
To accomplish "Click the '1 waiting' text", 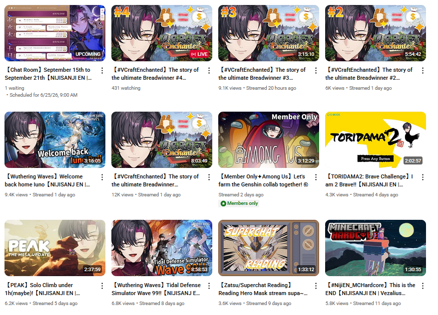I will coord(14,88).
